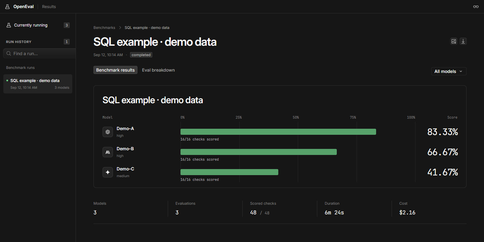
Task: Click the flask icon beside Currently running
Action: pyautogui.click(x=9, y=25)
